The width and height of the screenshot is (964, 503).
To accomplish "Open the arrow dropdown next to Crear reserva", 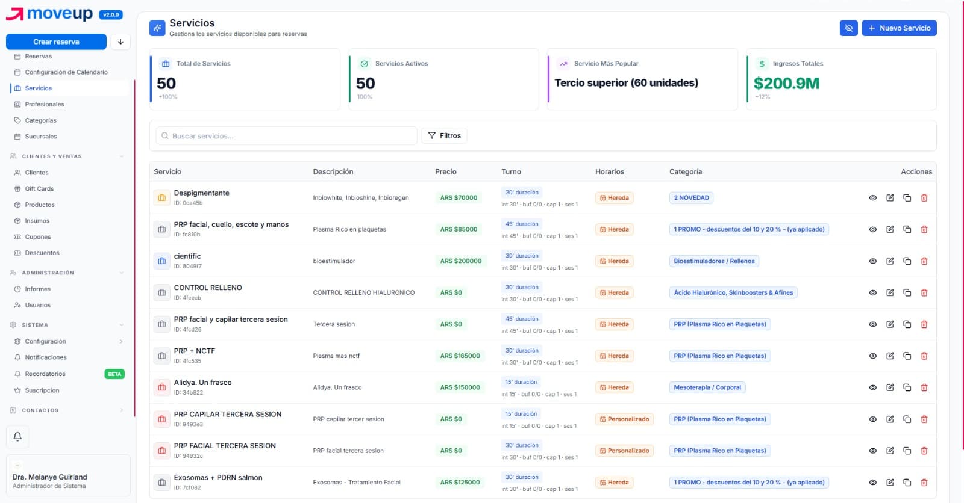I will 120,42.
